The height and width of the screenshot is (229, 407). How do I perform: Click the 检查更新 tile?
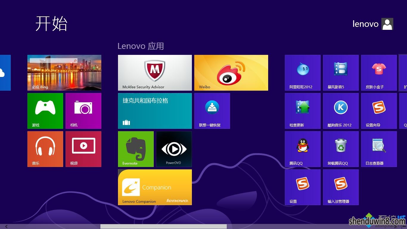tap(303, 111)
